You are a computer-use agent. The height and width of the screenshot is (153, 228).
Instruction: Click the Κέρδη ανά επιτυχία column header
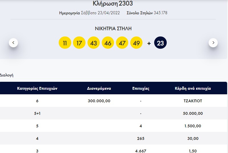[x=193, y=88]
